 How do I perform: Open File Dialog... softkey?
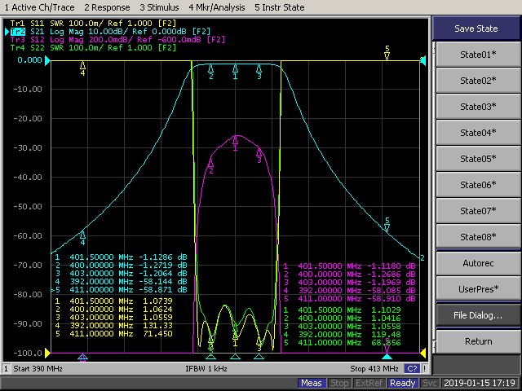[x=478, y=315]
